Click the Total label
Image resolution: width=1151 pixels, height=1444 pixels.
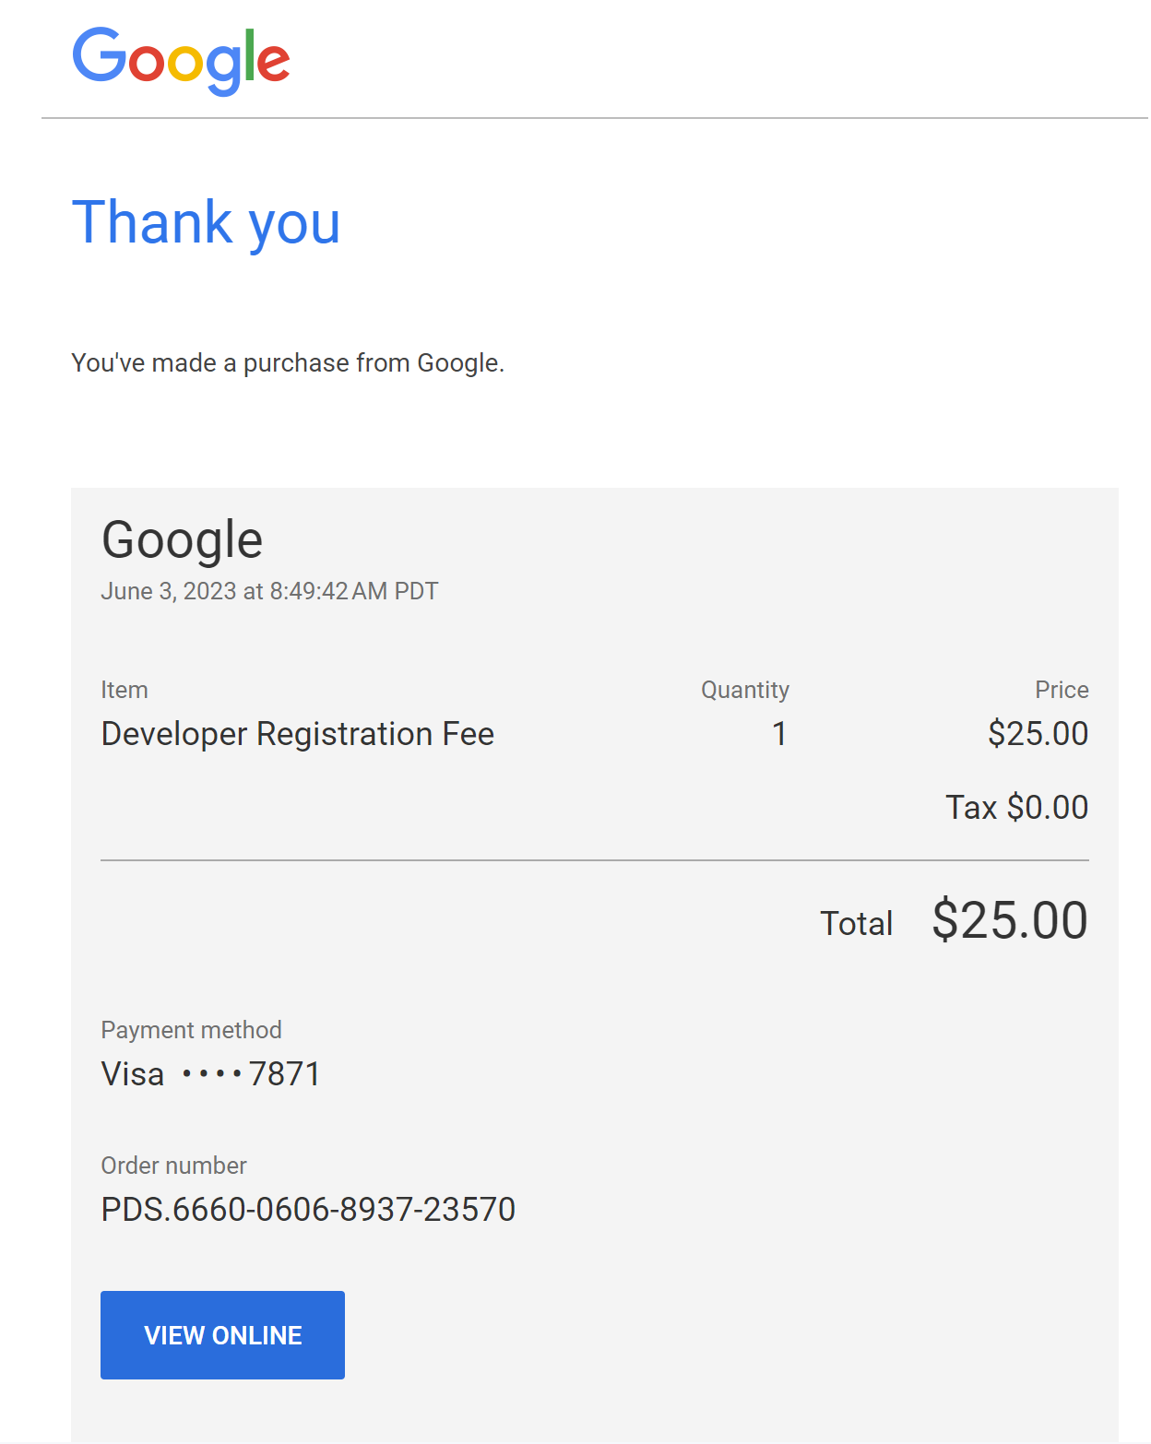[x=856, y=923]
